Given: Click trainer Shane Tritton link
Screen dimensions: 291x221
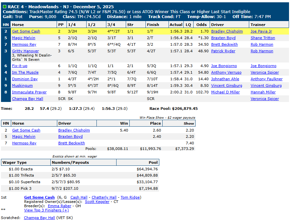Looking at the screenshot, I should click(262, 38).
